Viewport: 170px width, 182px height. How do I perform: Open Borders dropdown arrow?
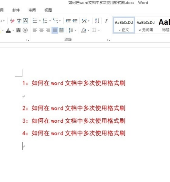tap(99, 31)
